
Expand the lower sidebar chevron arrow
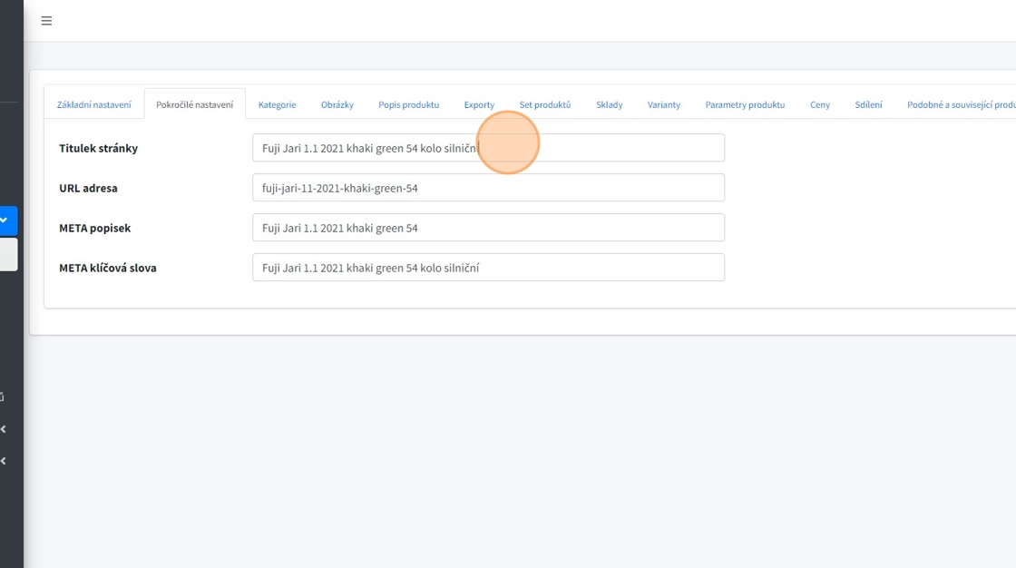pos(4,461)
